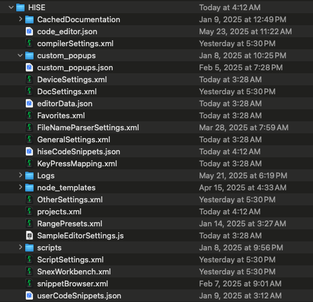This screenshot has width=313, height=302.
Task: Expand the node_templates folder chevron
Action: pyautogui.click(x=20, y=187)
